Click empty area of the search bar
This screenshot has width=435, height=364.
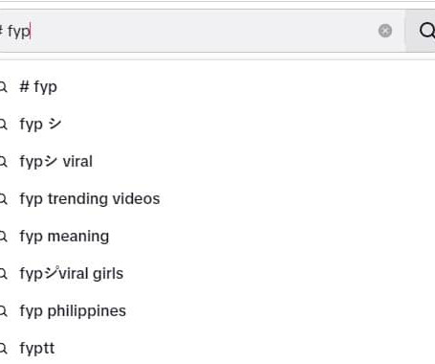pos(204,31)
